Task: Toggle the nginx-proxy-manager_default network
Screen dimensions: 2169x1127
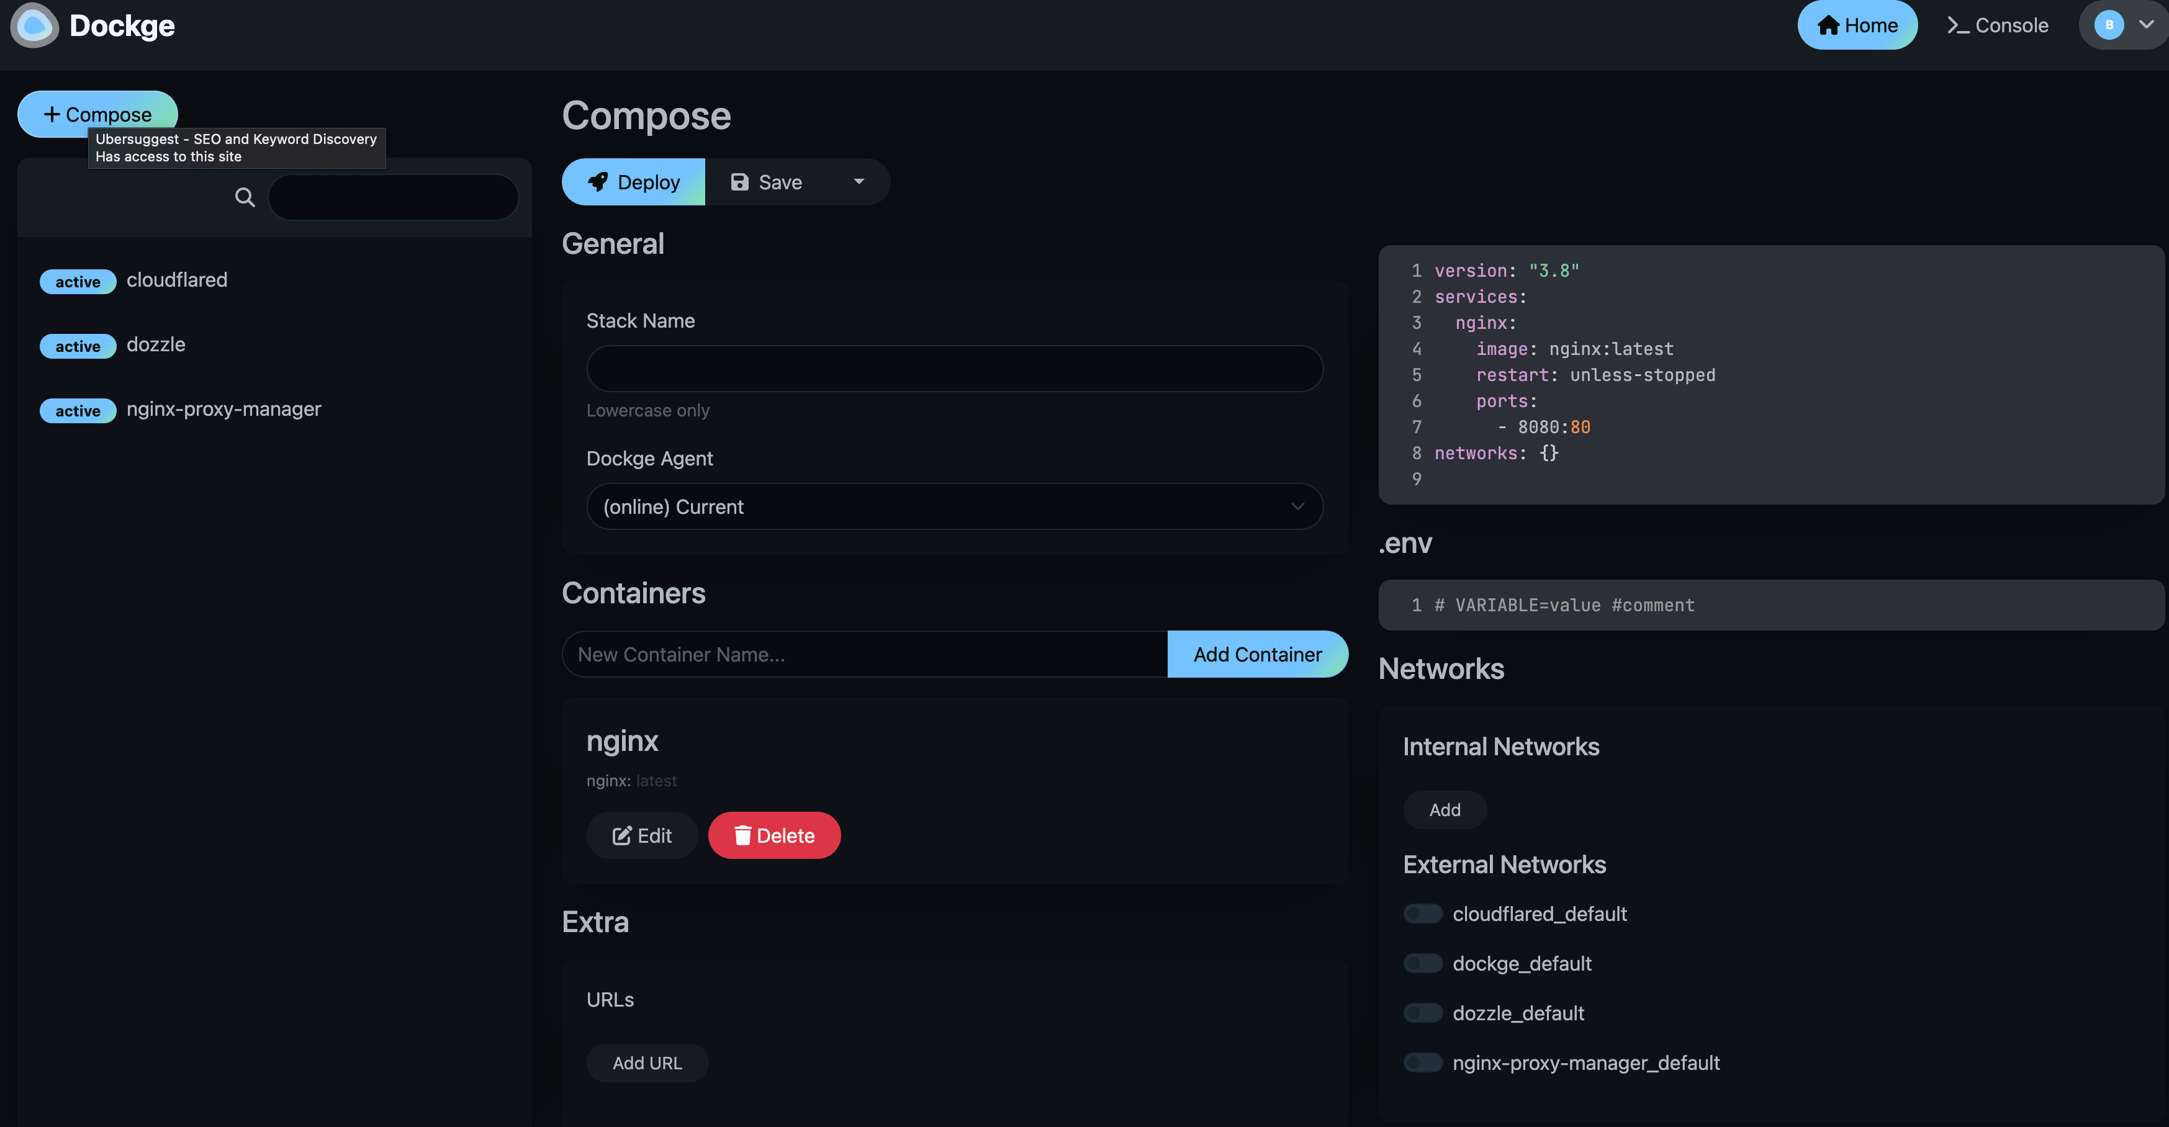Action: pos(1420,1061)
